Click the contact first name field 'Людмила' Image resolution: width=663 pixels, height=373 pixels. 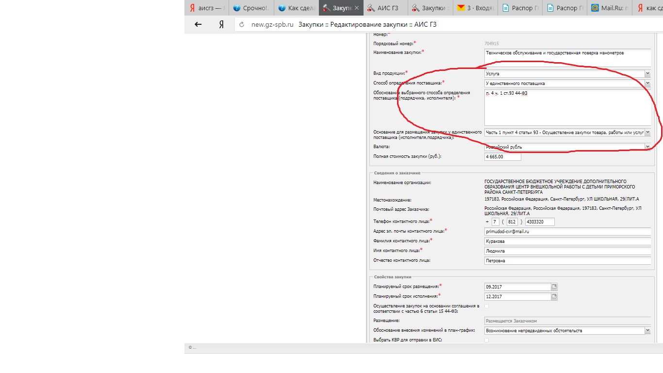coord(567,251)
